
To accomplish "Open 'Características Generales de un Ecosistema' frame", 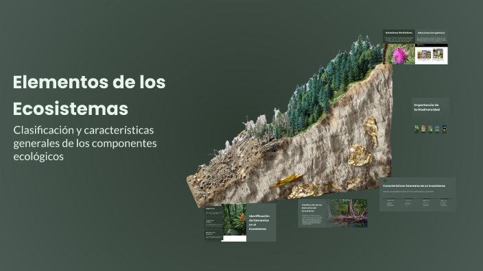I will tap(417, 194).
